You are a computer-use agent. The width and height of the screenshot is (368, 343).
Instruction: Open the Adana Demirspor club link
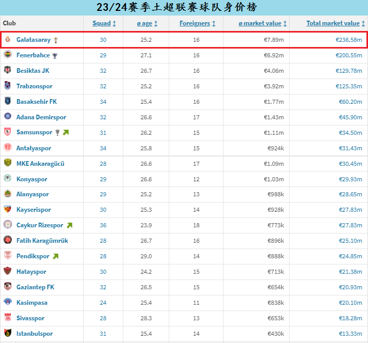coord(41,117)
